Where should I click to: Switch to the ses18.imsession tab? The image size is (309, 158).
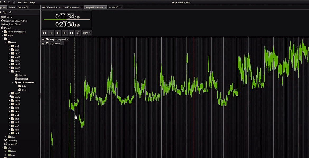pos(71,7)
